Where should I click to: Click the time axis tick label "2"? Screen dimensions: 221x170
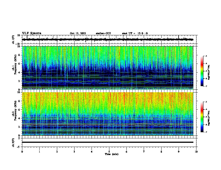(57, 152)
